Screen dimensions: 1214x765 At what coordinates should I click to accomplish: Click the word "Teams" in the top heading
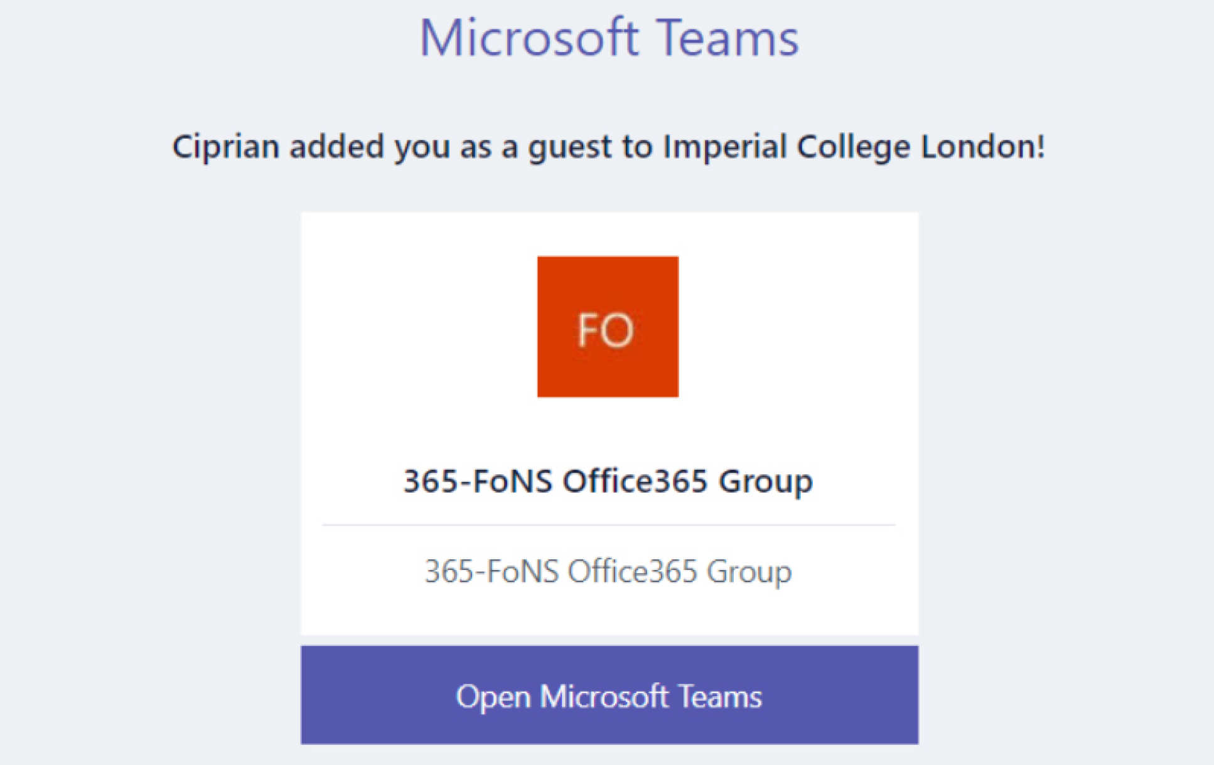click(728, 38)
